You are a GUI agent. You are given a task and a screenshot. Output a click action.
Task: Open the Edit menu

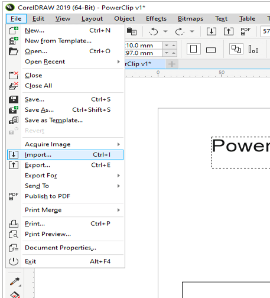38,19
